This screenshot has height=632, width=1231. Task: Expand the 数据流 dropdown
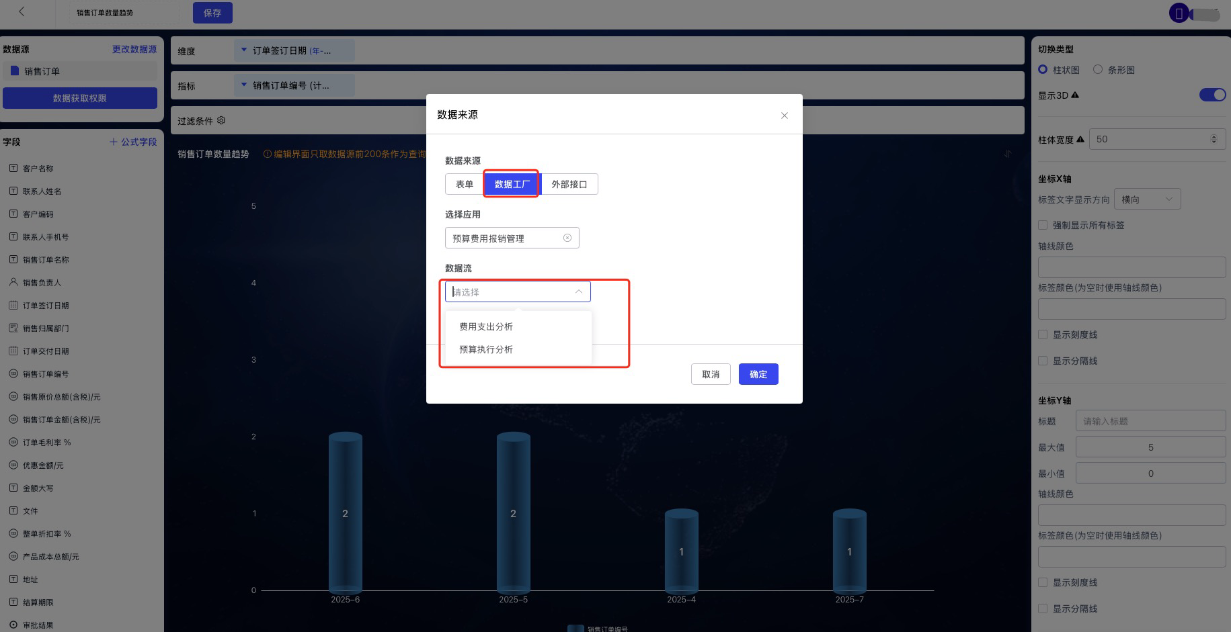click(x=517, y=291)
